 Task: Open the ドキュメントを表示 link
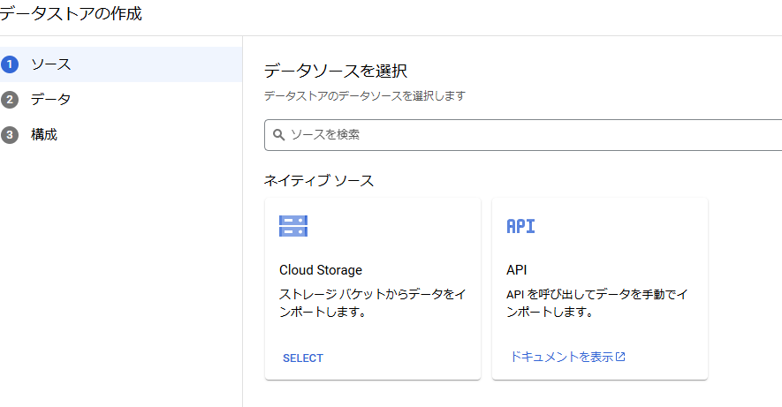562,357
